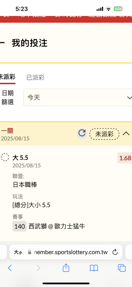Tap the battery indicator in status bar
132x287 pixels.
pyautogui.click(x=118, y=9)
